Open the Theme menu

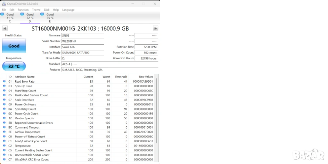pyautogui.click(x=36, y=10)
